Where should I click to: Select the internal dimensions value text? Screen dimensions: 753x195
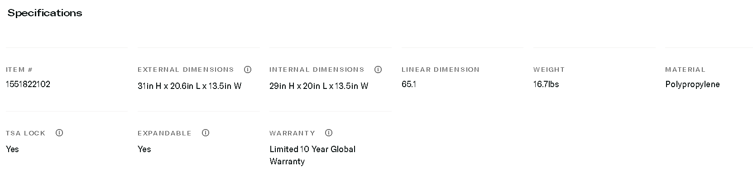319,86
